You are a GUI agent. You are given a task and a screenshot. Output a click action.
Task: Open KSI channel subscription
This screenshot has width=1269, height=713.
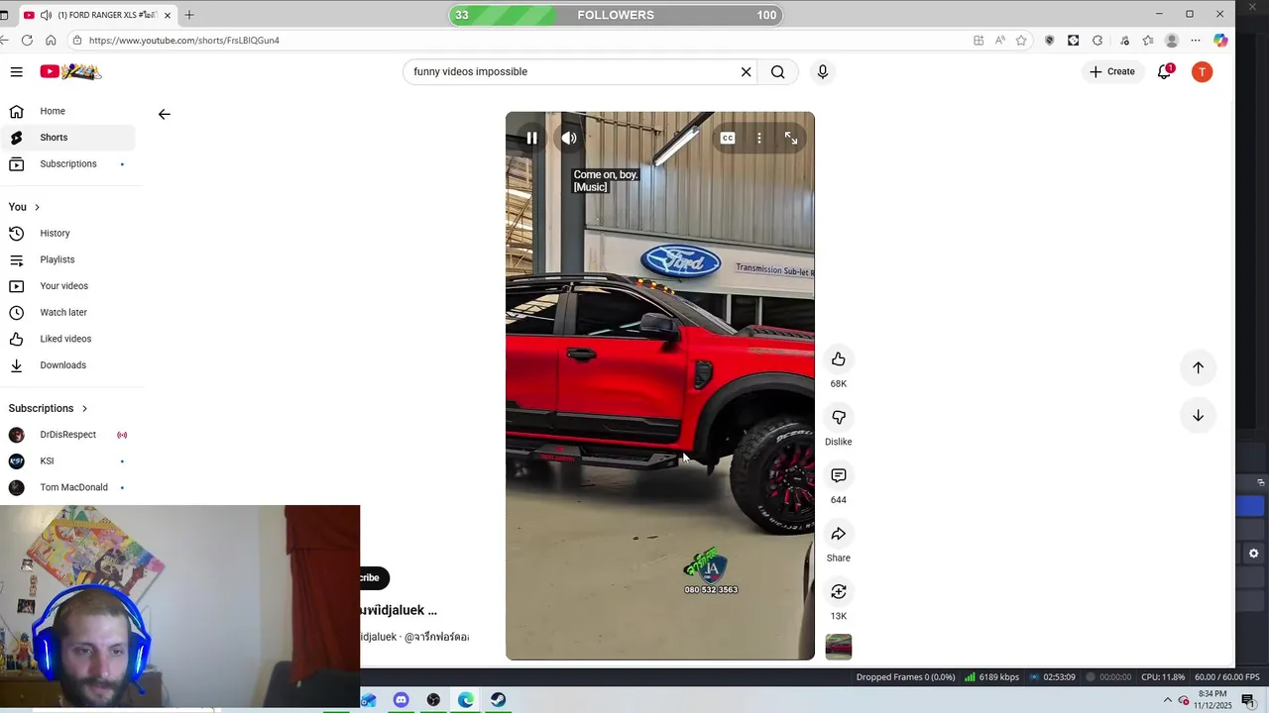click(67, 460)
